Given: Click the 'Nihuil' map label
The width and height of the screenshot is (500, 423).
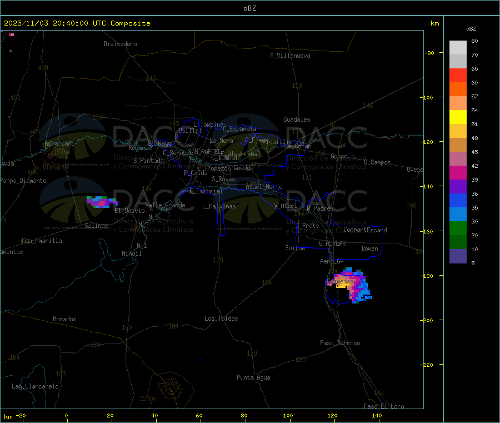Looking at the screenshot, I should pyautogui.click(x=132, y=253).
